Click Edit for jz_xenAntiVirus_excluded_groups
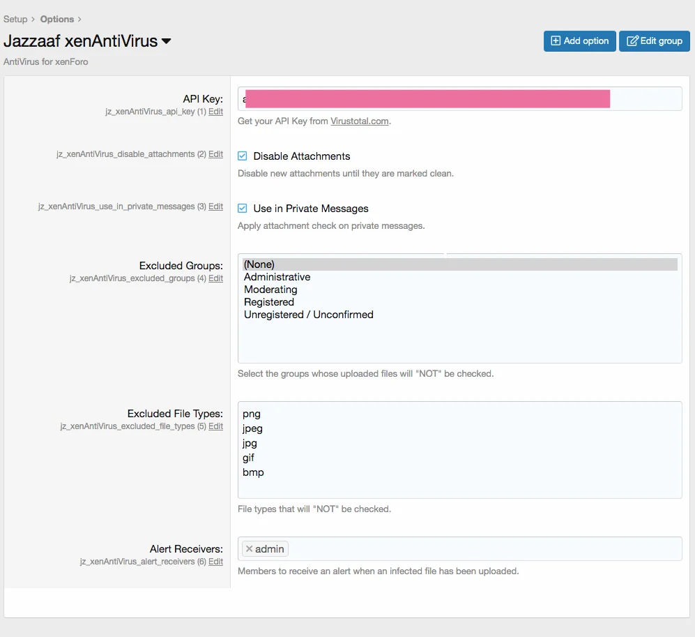The height and width of the screenshot is (637, 695). tap(215, 278)
